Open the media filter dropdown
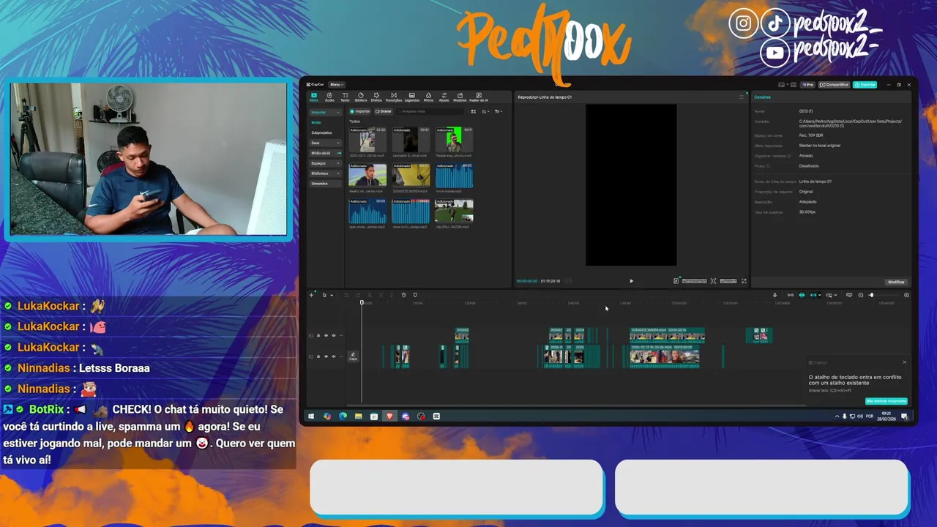The height and width of the screenshot is (527, 937). [x=498, y=111]
